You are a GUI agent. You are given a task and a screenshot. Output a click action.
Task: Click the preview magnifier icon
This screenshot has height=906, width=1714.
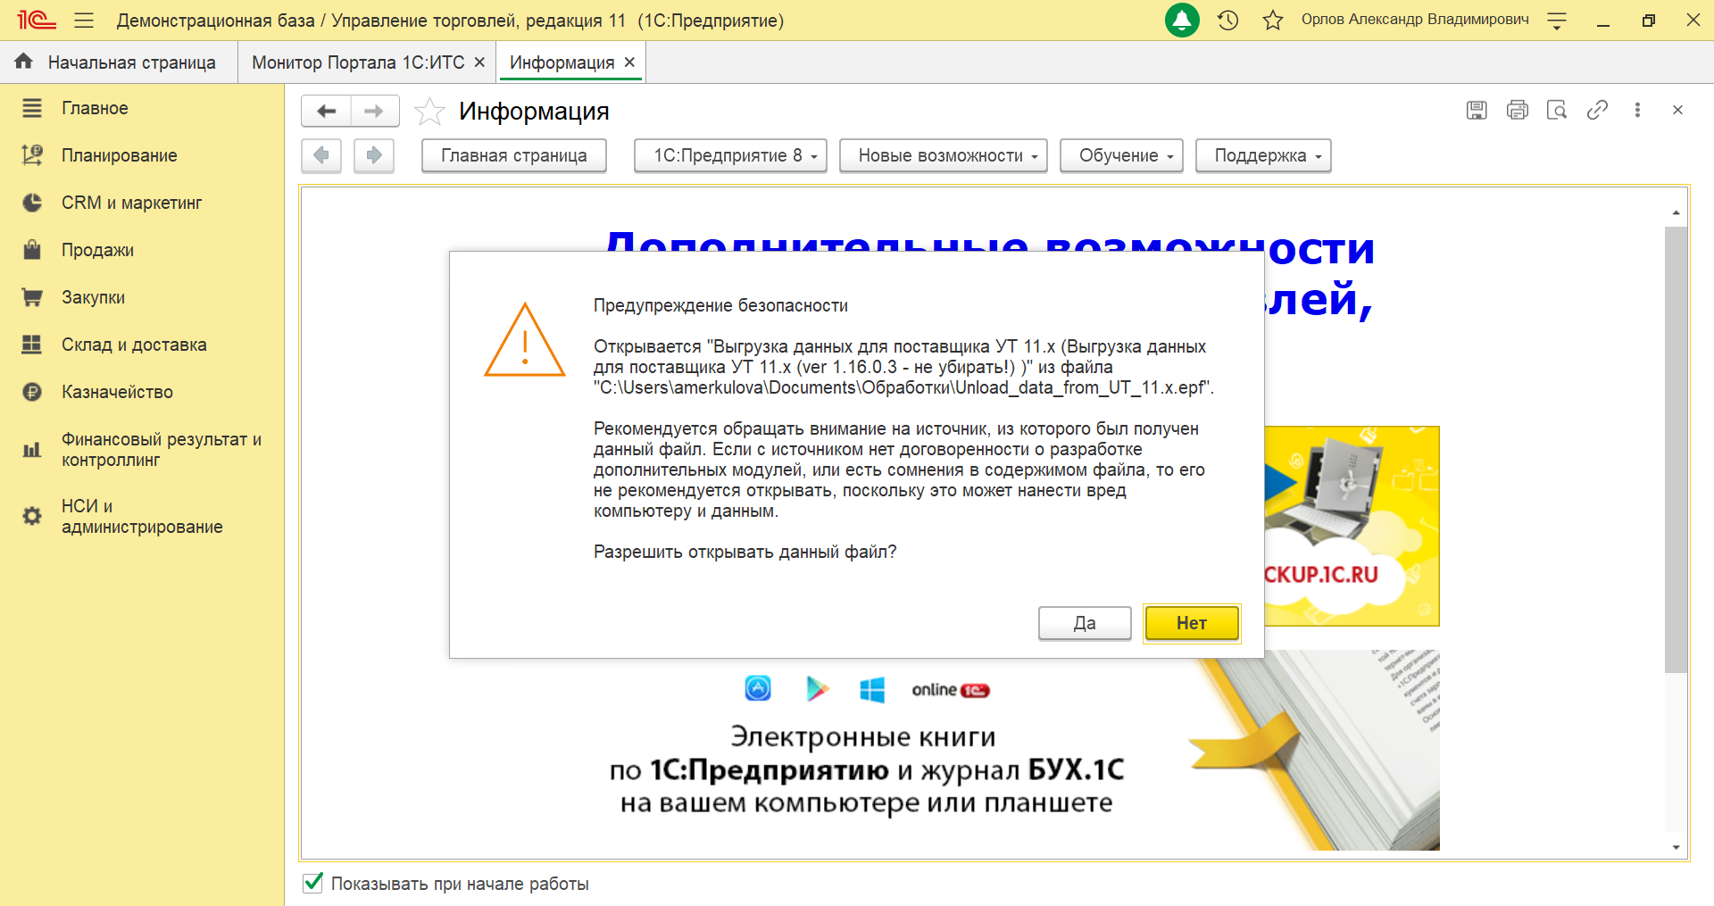tap(1557, 110)
